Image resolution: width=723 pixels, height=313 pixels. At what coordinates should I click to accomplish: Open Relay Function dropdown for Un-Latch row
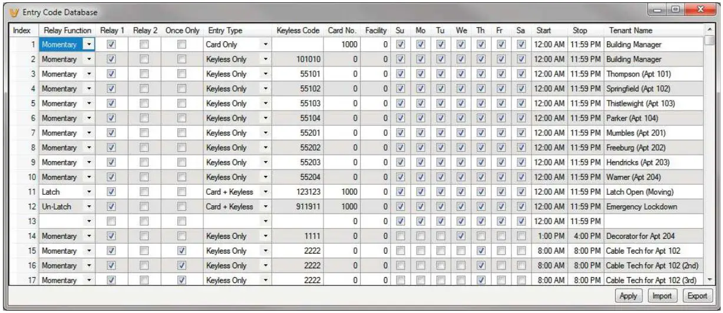[88, 207]
